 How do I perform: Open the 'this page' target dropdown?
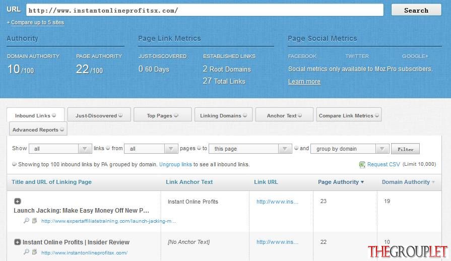tap(250, 149)
